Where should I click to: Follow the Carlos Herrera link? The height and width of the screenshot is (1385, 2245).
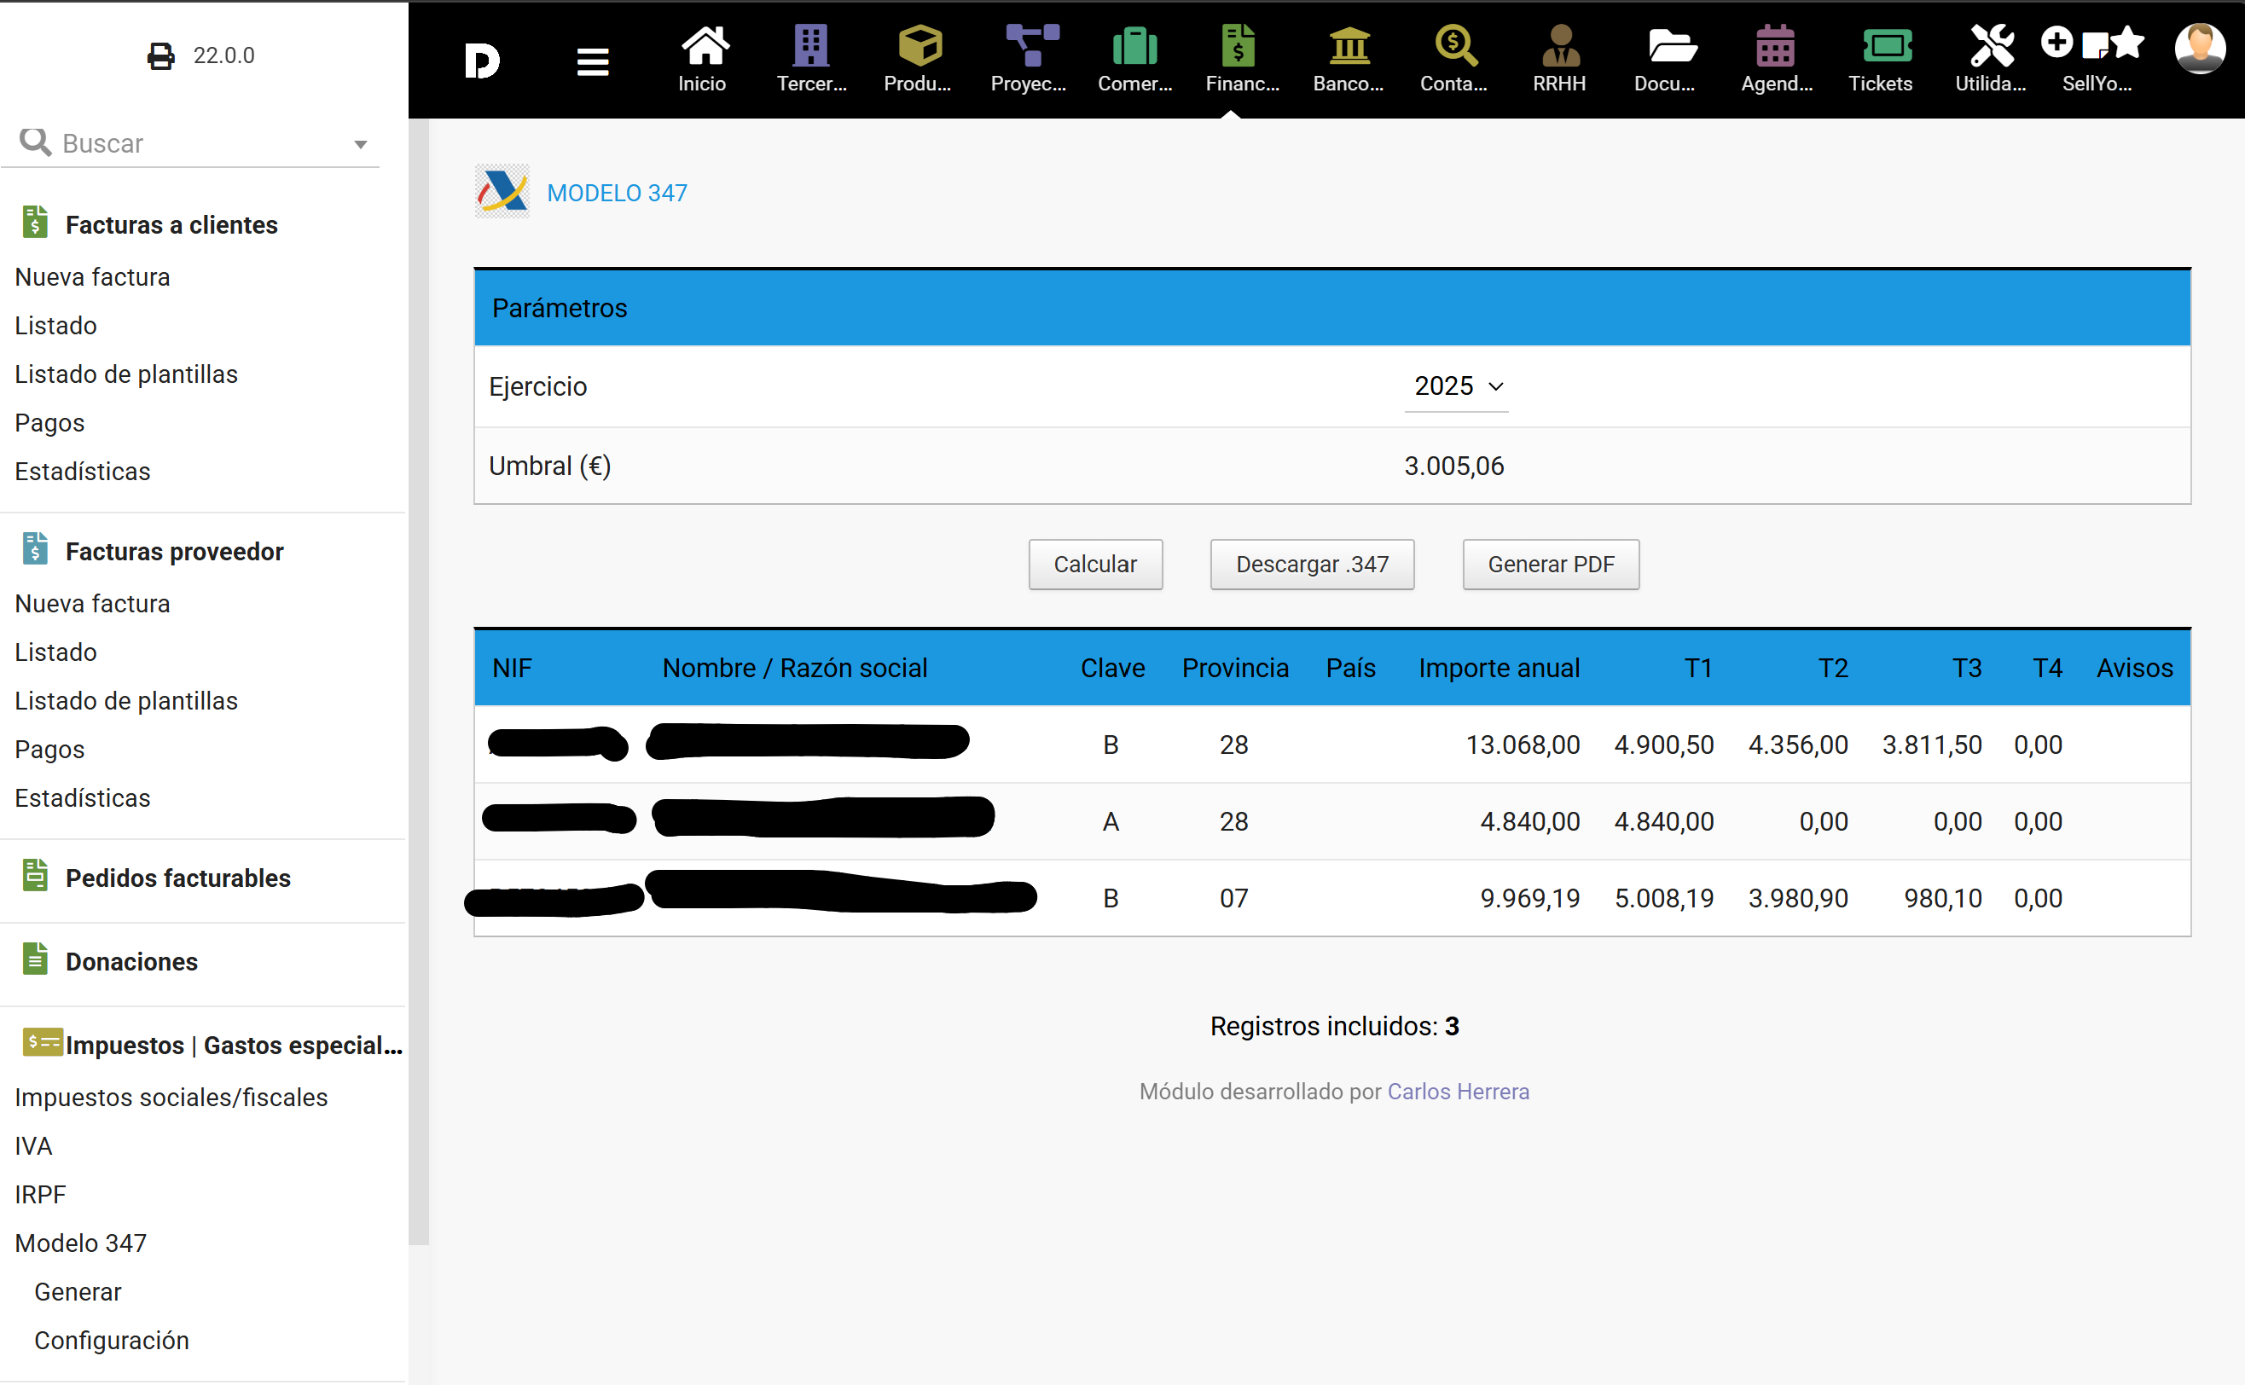[x=1459, y=1091]
